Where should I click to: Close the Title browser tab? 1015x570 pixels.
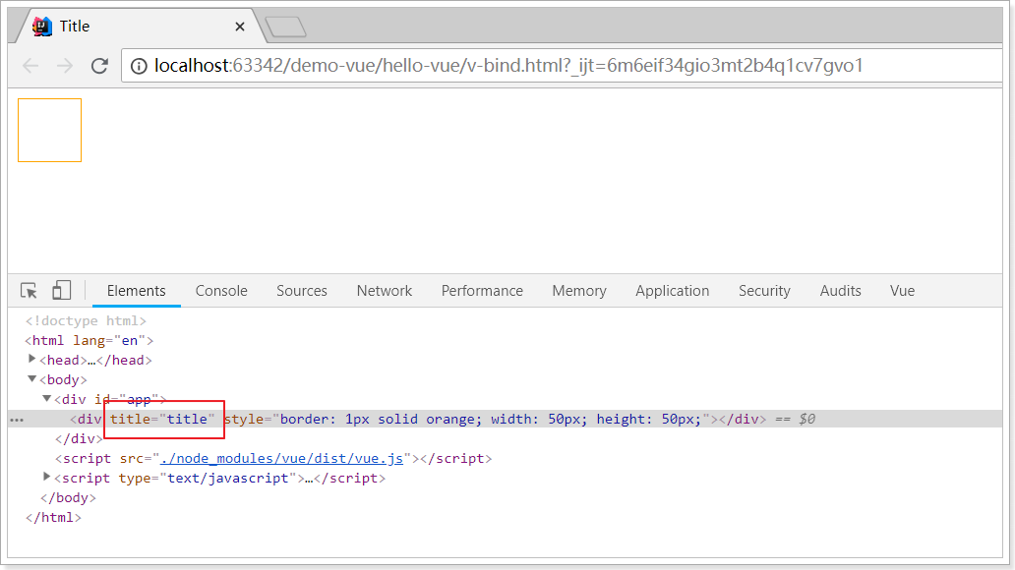coord(240,27)
